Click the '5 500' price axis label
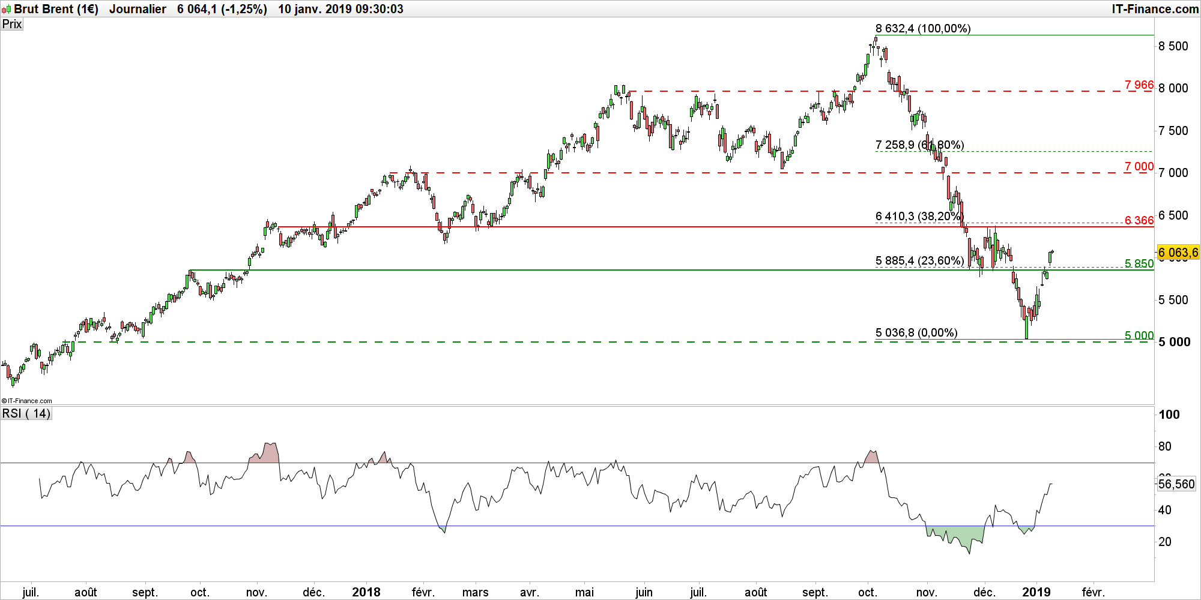1201x600 pixels. coord(1173,300)
